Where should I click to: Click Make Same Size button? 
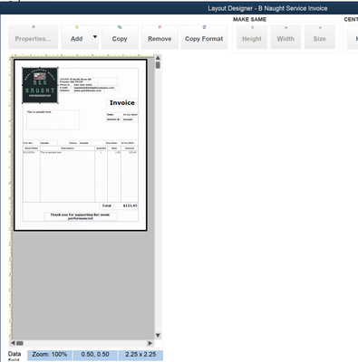pyautogui.click(x=319, y=37)
